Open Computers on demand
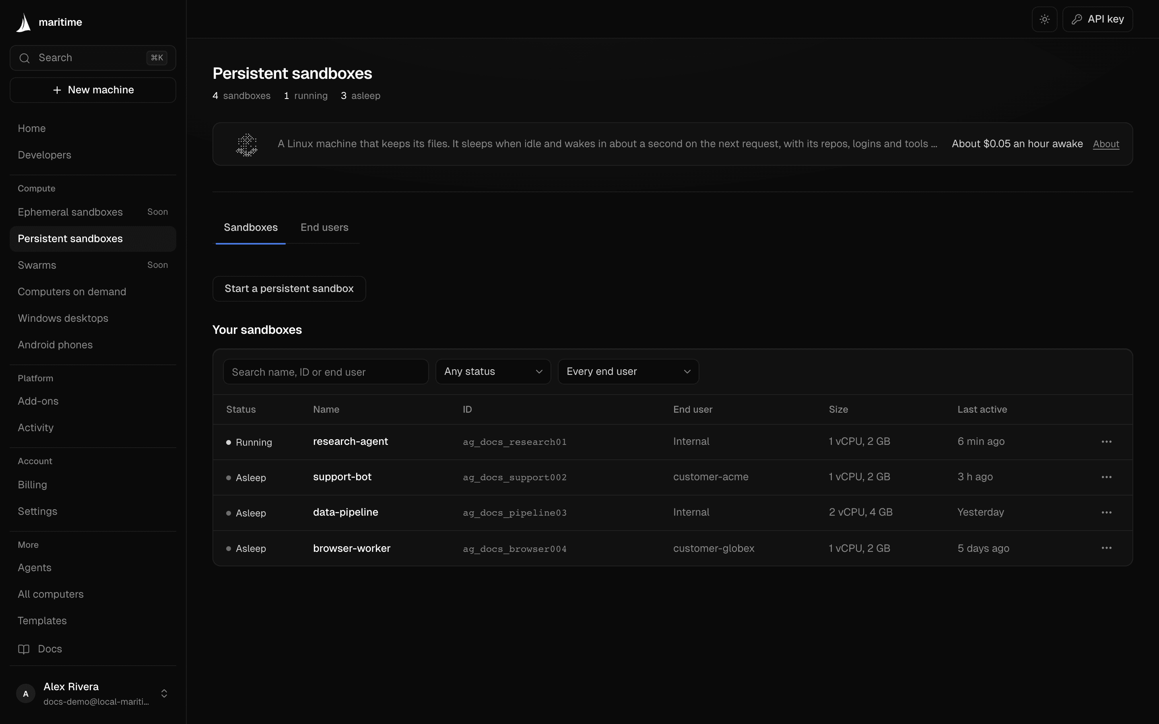 93,292
